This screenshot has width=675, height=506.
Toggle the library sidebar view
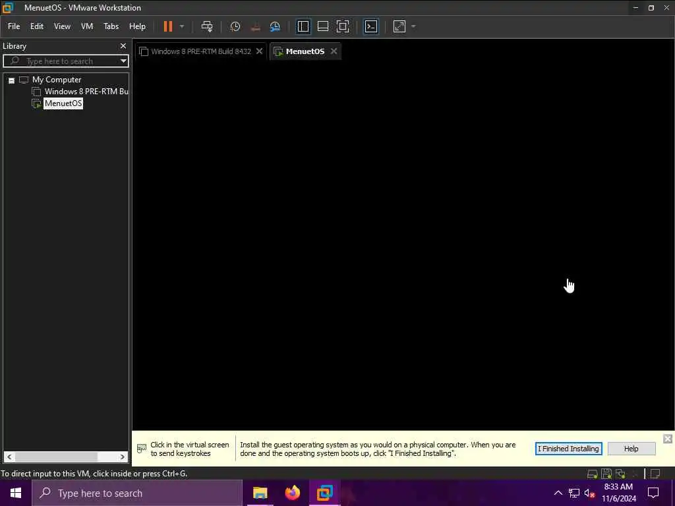pyautogui.click(x=303, y=26)
